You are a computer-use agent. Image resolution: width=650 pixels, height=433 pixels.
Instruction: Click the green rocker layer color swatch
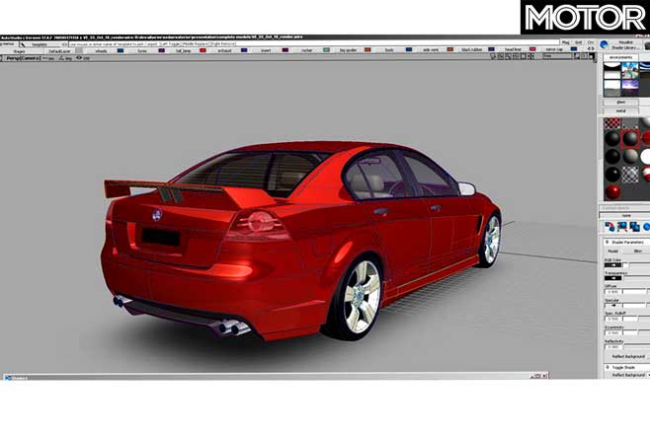326,50
